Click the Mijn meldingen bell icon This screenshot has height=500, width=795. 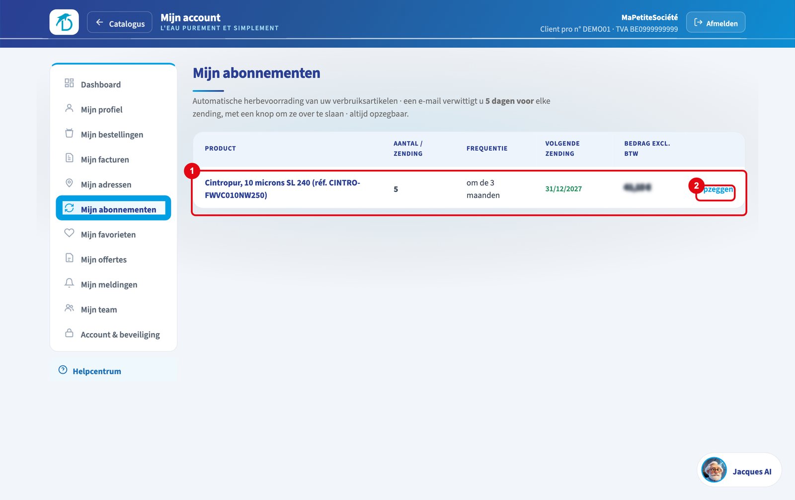pos(69,283)
